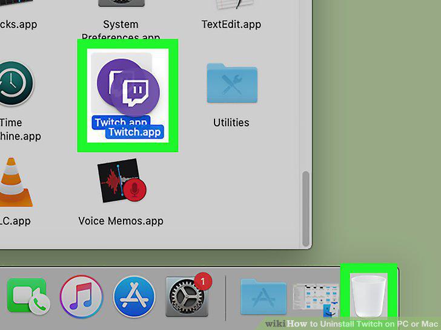Click the Finder window vertical scrollbar
This screenshot has height=330, width=441.
[x=306, y=209]
